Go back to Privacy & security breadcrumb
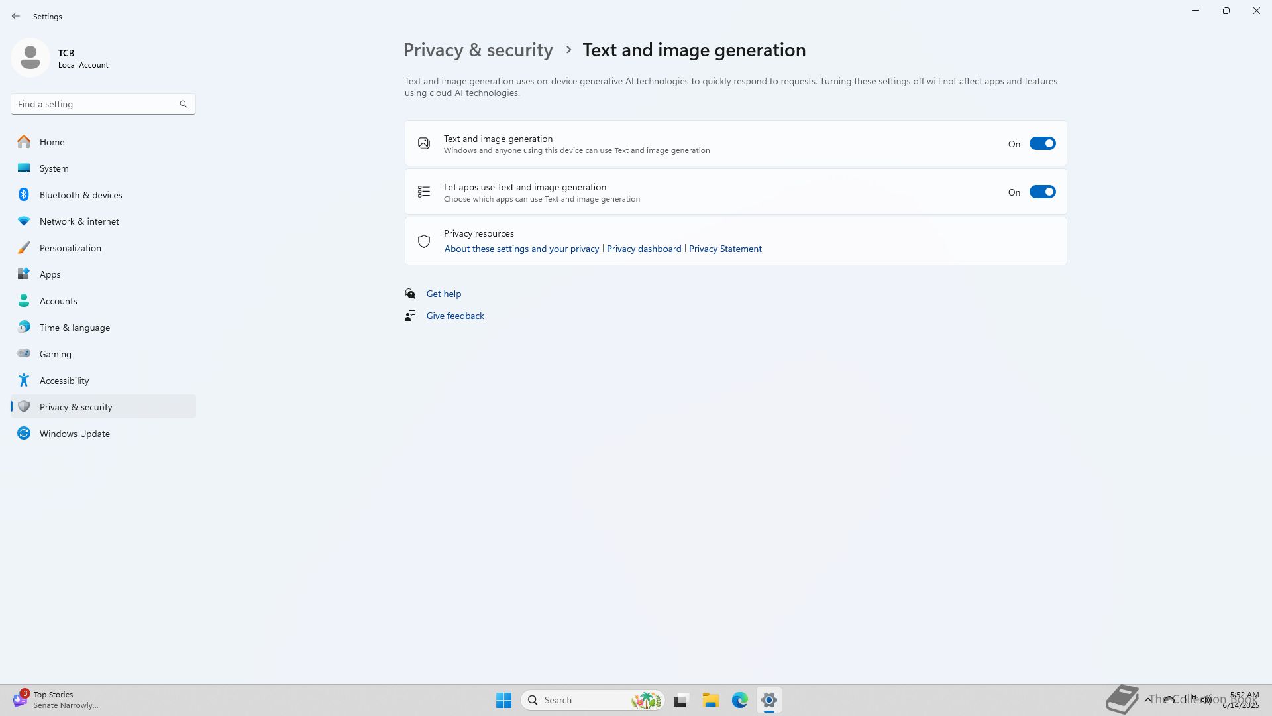Viewport: 1272px width, 716px height. click(x=478, y=50)
